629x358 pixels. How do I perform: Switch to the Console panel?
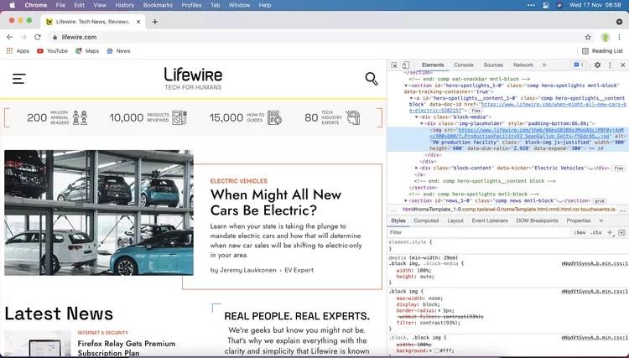463,65
